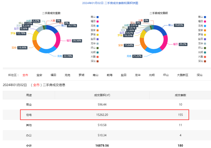The width and height of the screenshot is (211, 148).
Task: Toggle 龙华 legend swatch in left chart
Action: pyautogui.click(x=98, y=44)
